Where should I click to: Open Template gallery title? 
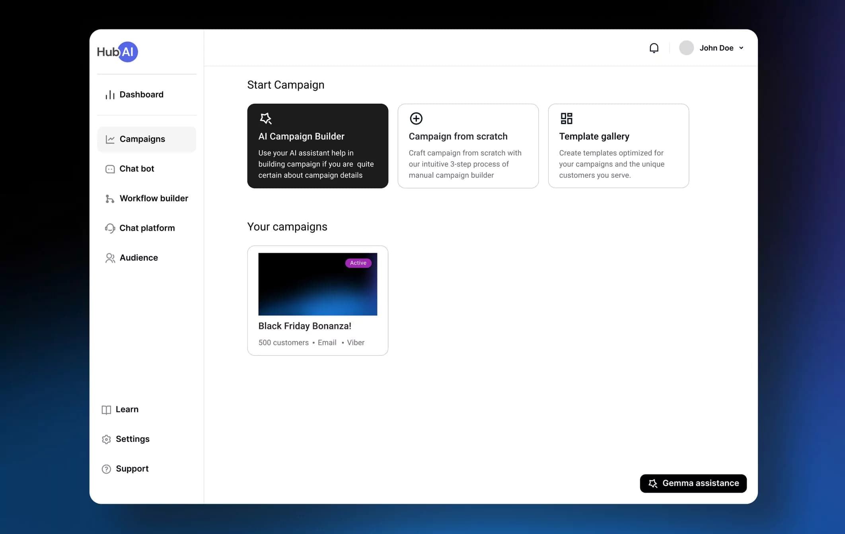click(x=594, y=136)
